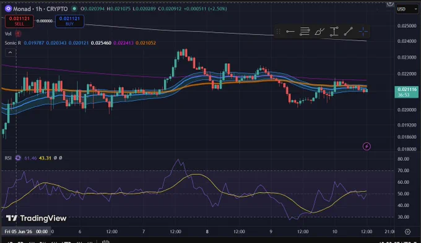Select the I-beam price range tool

click(x=334, y=32)
